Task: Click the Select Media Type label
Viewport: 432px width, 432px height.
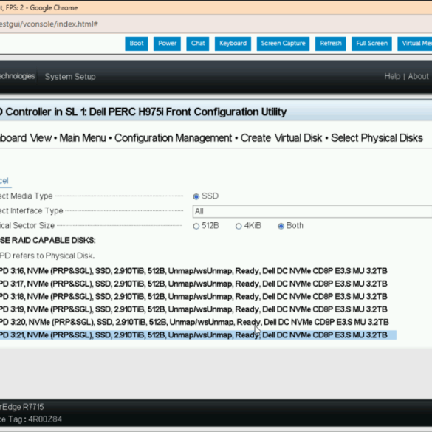Action: [x=26, y=196]
